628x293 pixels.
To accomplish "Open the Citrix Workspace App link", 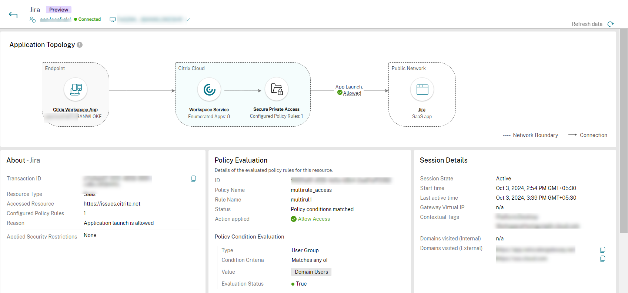I will tap(75, 110).
